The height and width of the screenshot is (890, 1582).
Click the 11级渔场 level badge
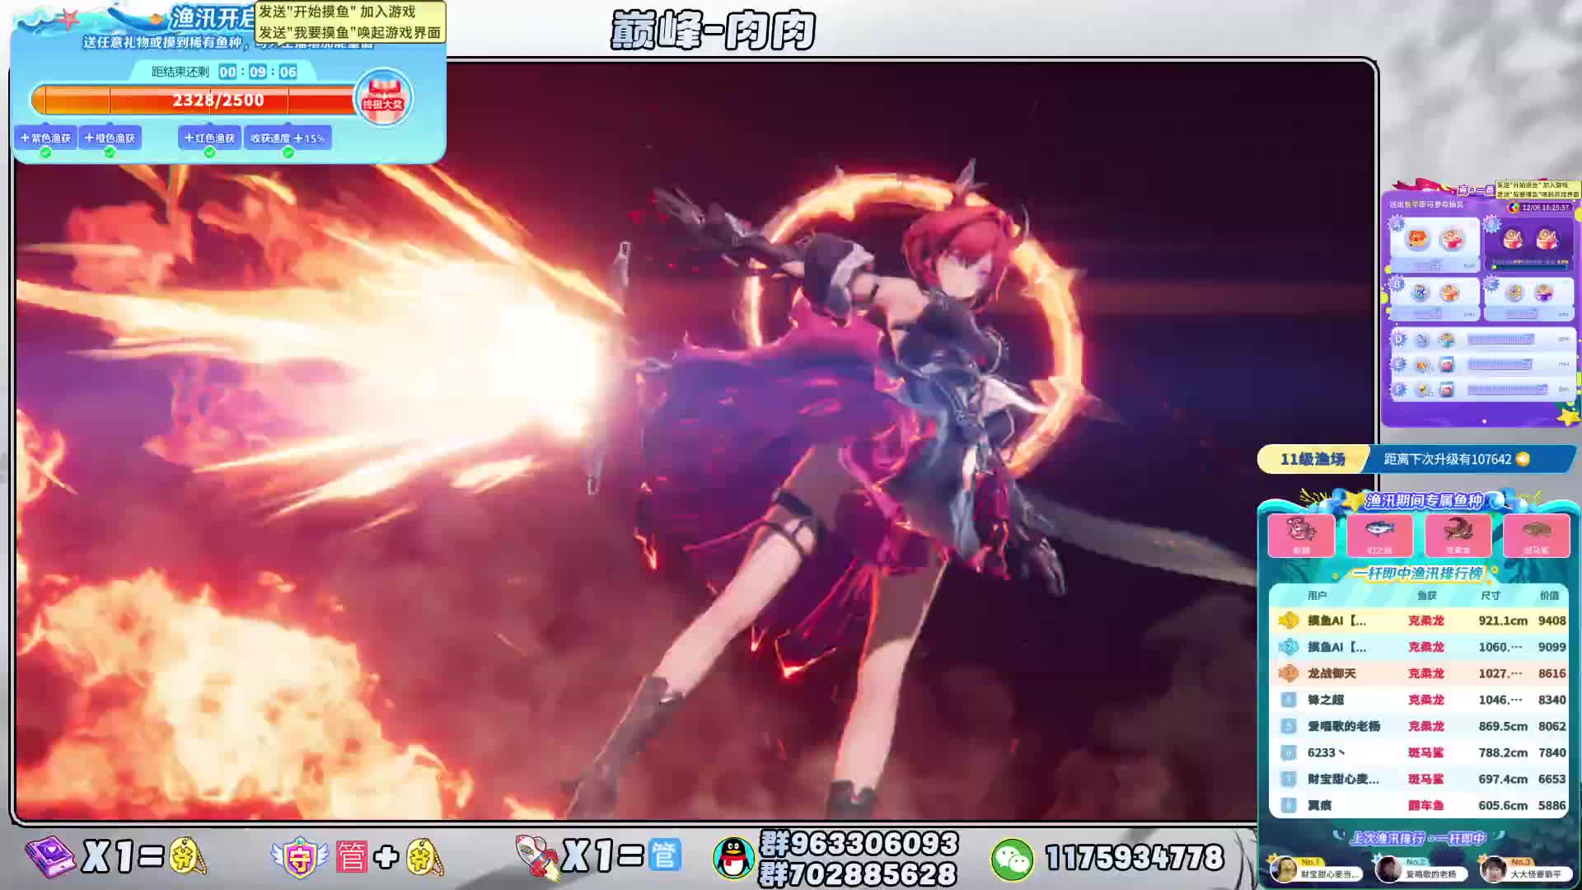[x=1313, y=459]
